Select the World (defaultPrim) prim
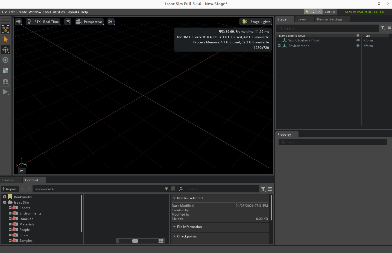This screenshot has width=392, height=253. point(303,40)
